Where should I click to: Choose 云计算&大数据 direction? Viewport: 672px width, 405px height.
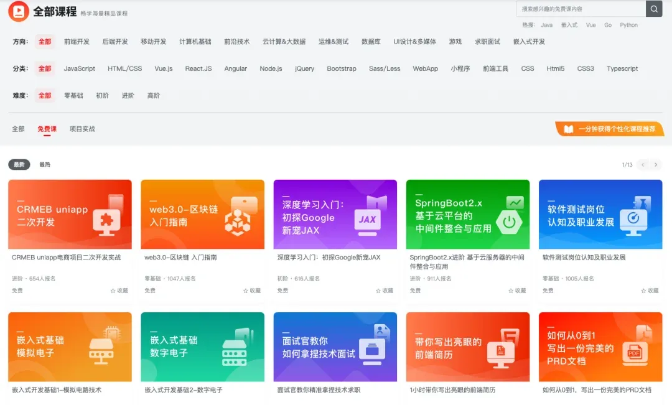click(x=284, y=42)
